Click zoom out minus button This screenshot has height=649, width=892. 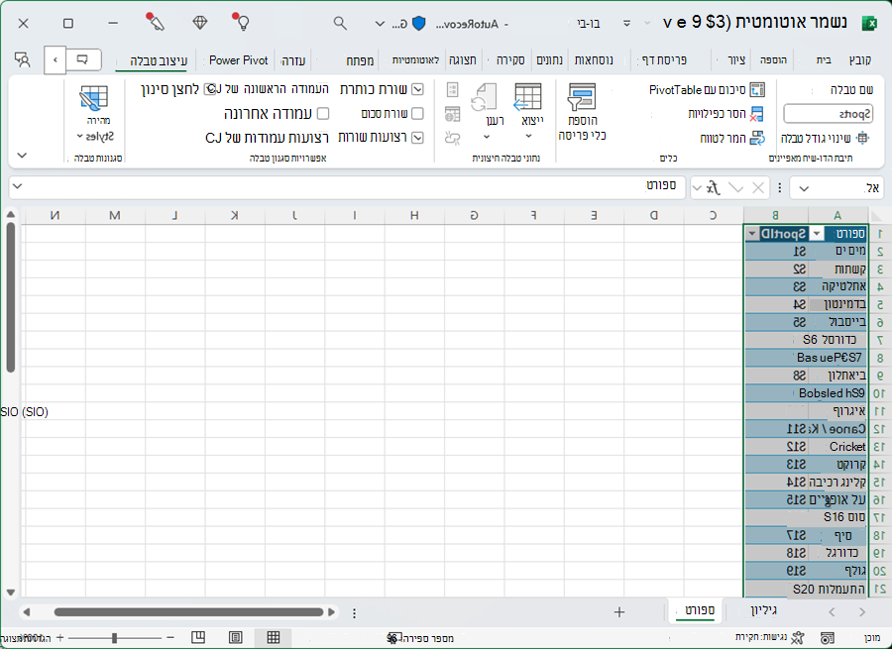point(169,638)
